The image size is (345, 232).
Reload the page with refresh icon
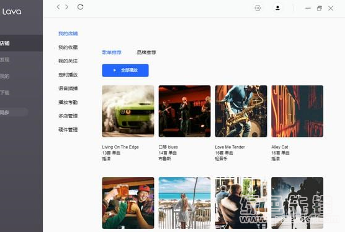point(80,7)
